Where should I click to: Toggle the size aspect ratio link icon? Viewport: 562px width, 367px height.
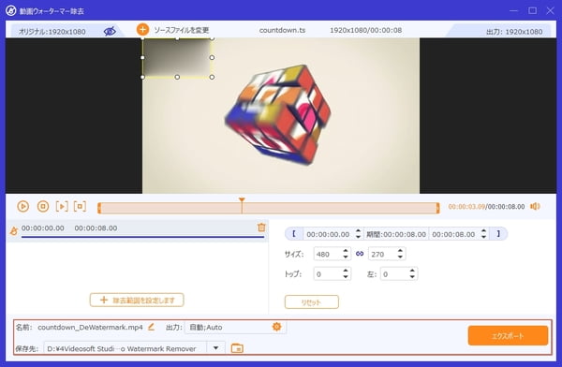360,254
